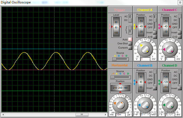Click the yellow coarse pointer on Channel A knob
The image size is (183, 118).
click(x=141, y=45)
